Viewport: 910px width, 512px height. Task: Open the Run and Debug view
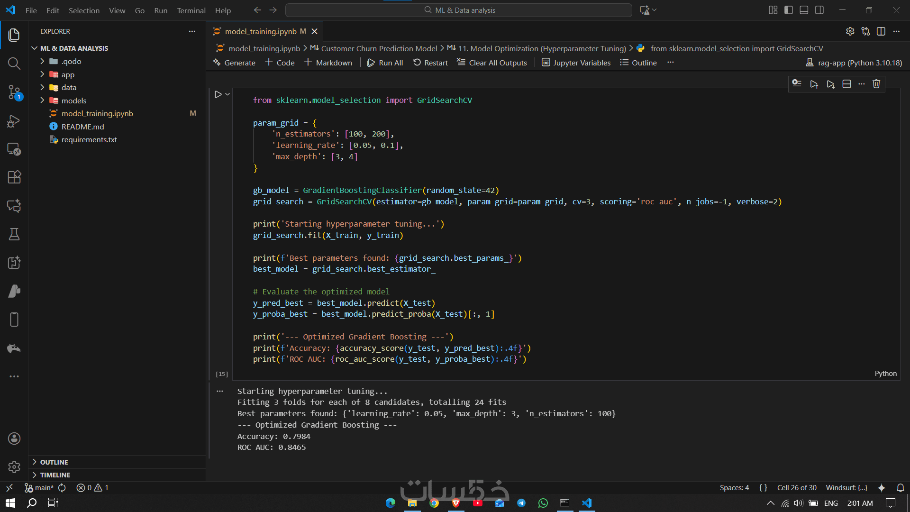[14, 121]
